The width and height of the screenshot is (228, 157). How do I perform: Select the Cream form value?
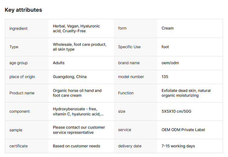(168, 28)
